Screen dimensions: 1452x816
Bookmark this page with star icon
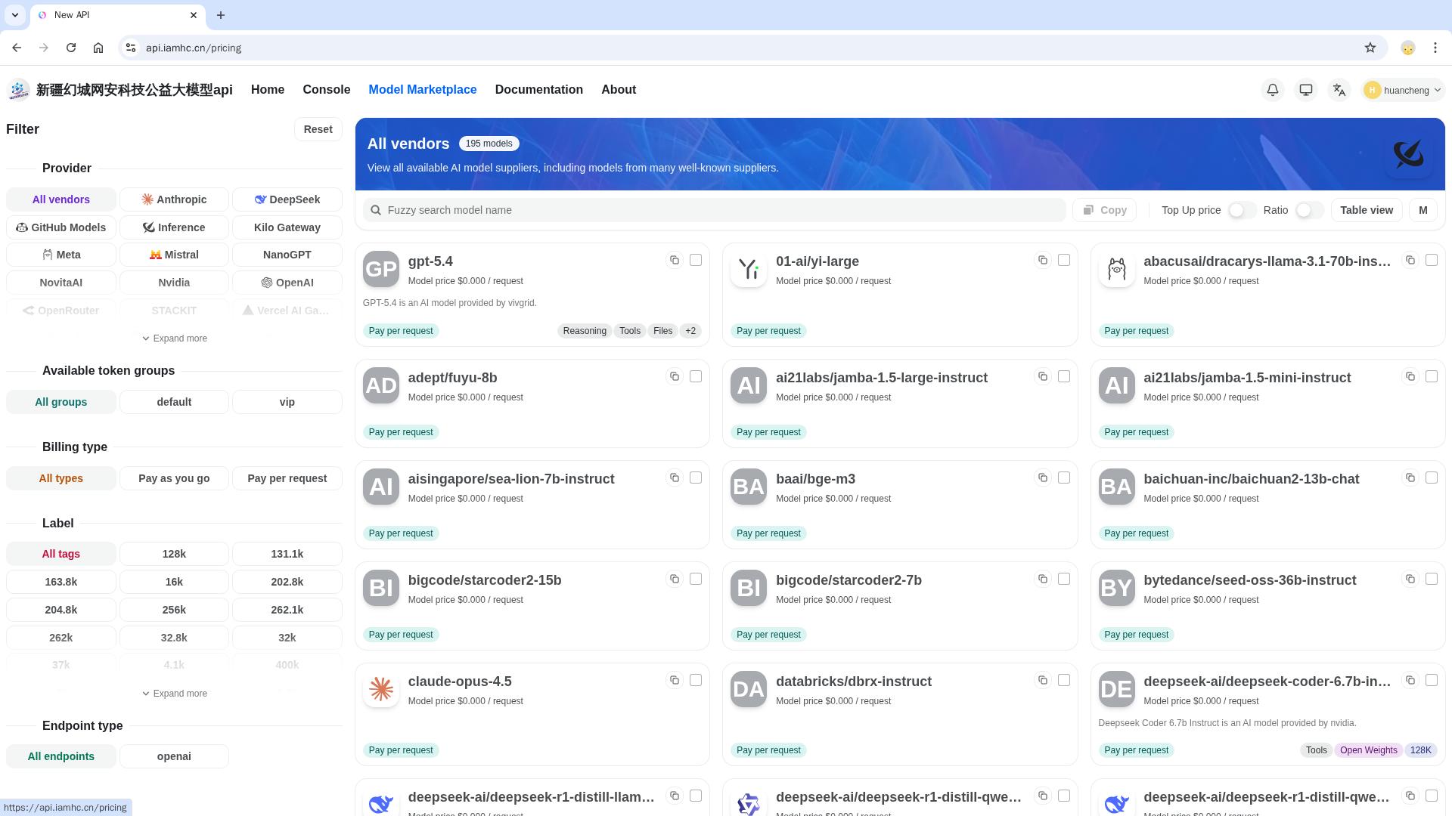1370,48
